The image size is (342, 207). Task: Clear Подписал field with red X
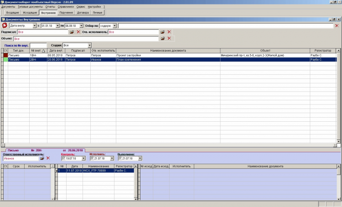[78, 32]
